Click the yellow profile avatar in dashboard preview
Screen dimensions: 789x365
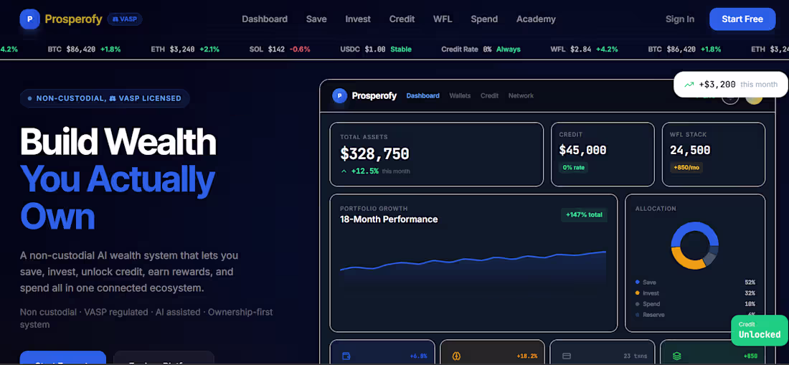[754, 97]
